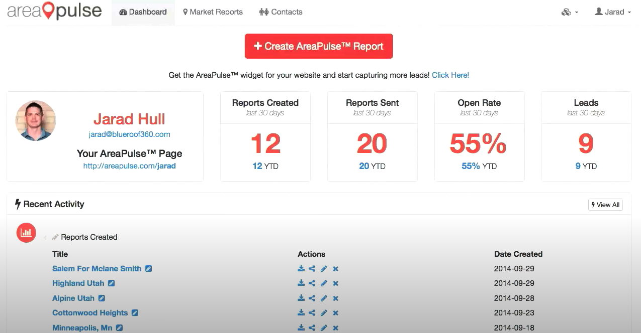Go to the Dashboard tab
This screenshot has height=333, width=641.
coord(143,12)
